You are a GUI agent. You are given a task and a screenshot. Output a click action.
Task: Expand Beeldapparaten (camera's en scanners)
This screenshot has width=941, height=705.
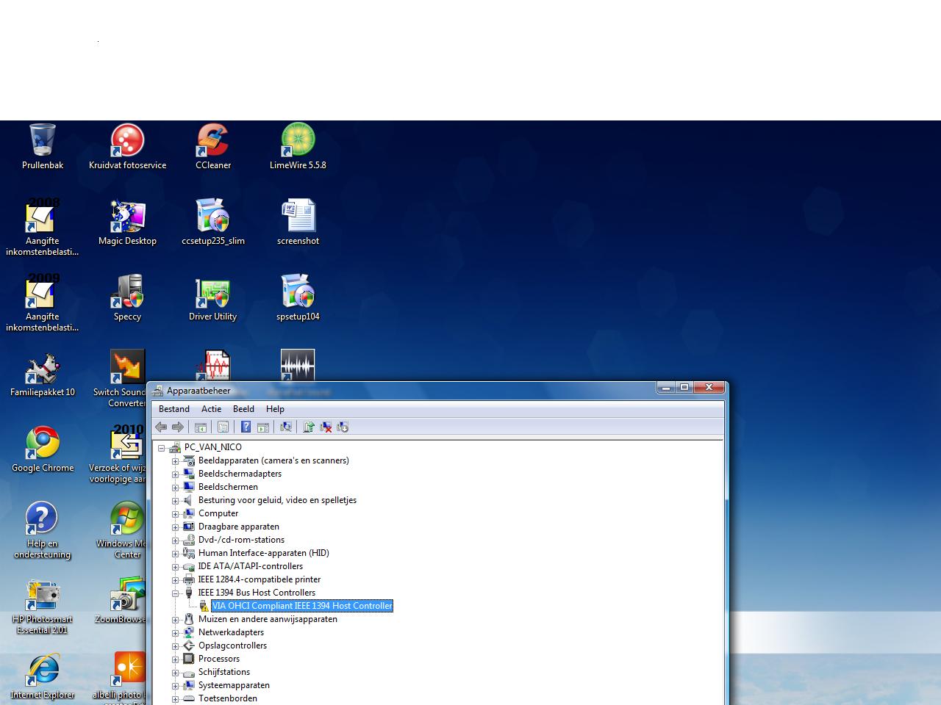point(176,460)
